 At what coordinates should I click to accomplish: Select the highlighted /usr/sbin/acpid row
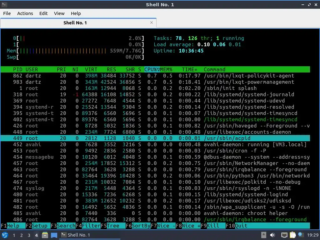coord(155,138)
